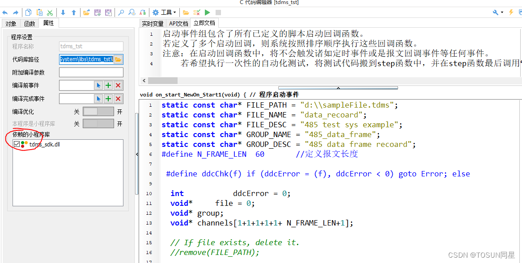
Task: Click the magnifier with eye icon
Action: click(x=132, y=13)
